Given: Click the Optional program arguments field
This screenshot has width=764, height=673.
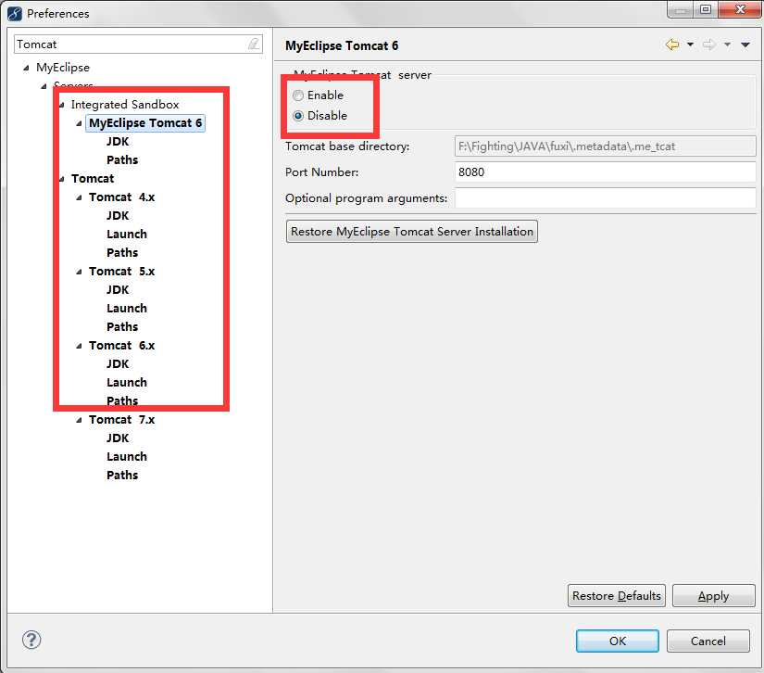Looking at the screenshot, I should pos(605,198).
